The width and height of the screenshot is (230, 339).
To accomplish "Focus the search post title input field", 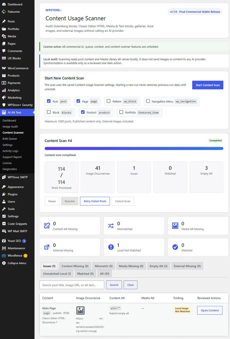I will (x=72, y=285).
